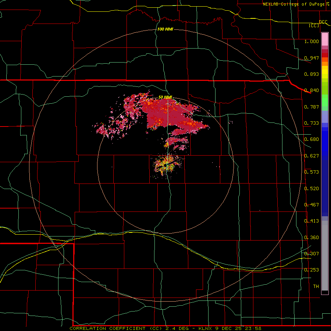Click the 0.733 scale value
331x331 pixels.
tap(312, 123)
